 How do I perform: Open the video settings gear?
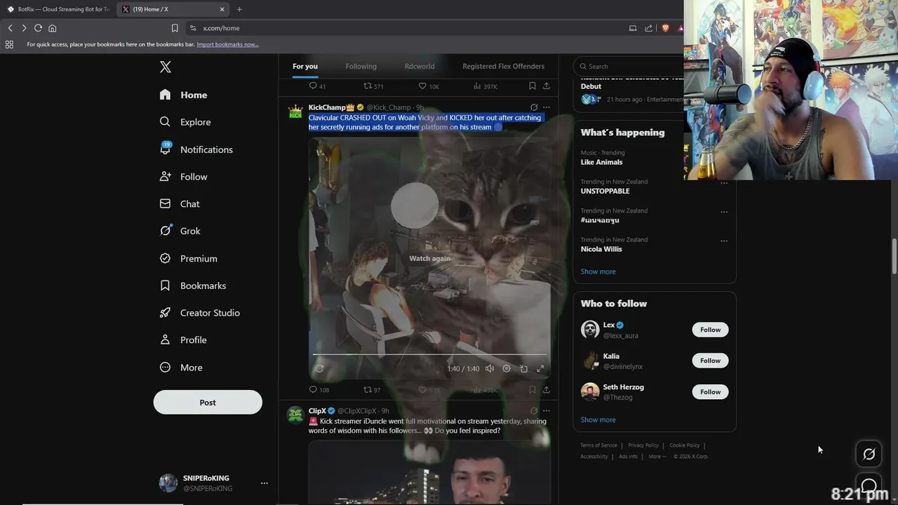click(x=507, y=368)
